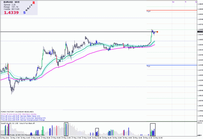The width and height of the screenshot is (203, 139).
Task: Click the 27 May 09:45 time label
Action: point(56,138)
